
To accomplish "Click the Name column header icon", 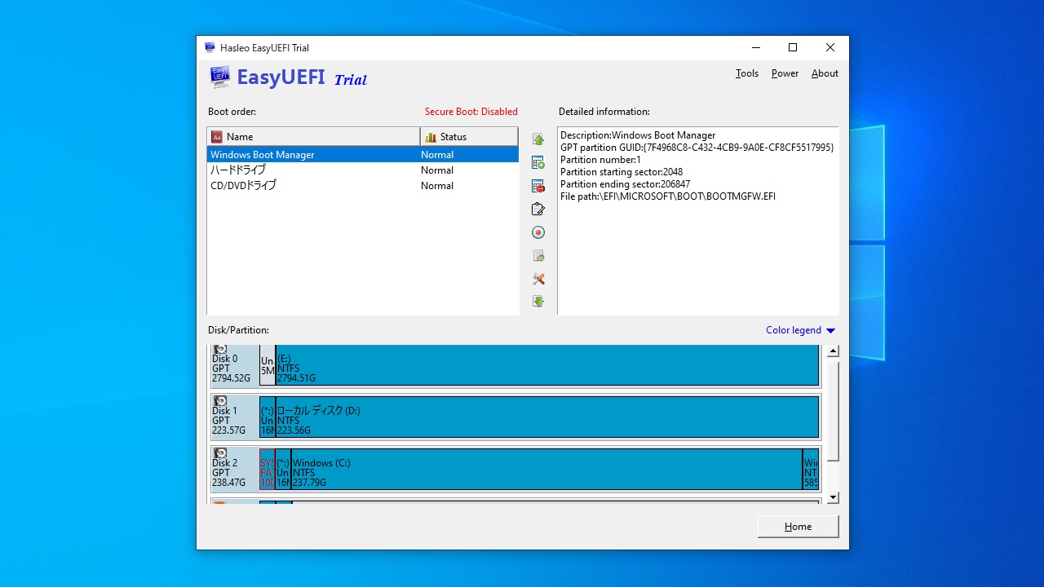I will (217, 137).
